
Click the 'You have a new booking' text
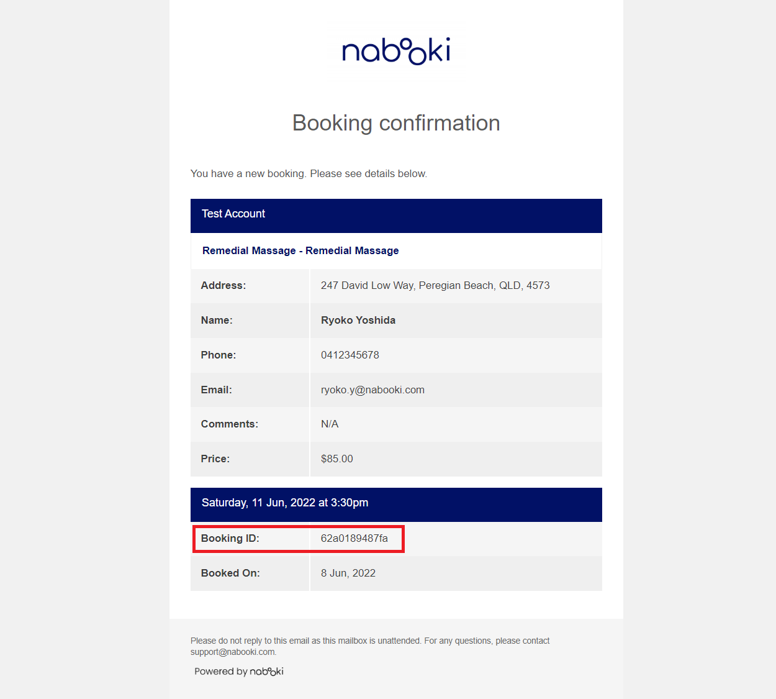[309, 173]
